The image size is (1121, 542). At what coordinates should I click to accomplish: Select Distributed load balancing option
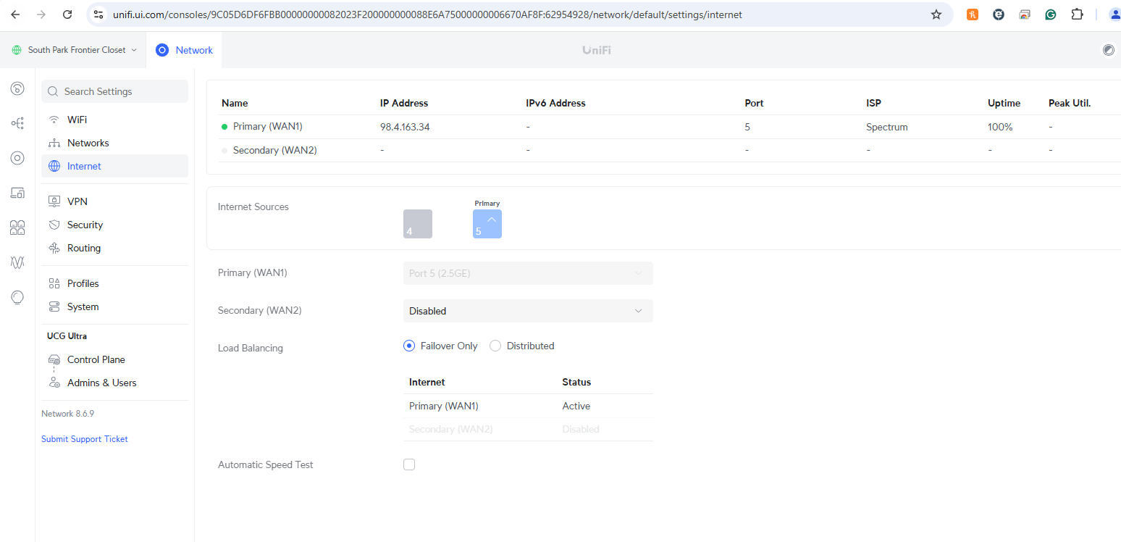(x=495, y=346)
